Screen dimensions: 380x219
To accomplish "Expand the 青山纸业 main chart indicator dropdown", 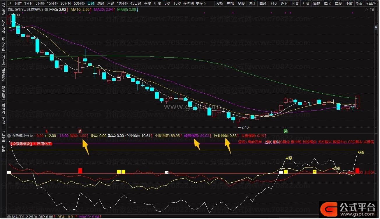I will (x=46, y=10).
